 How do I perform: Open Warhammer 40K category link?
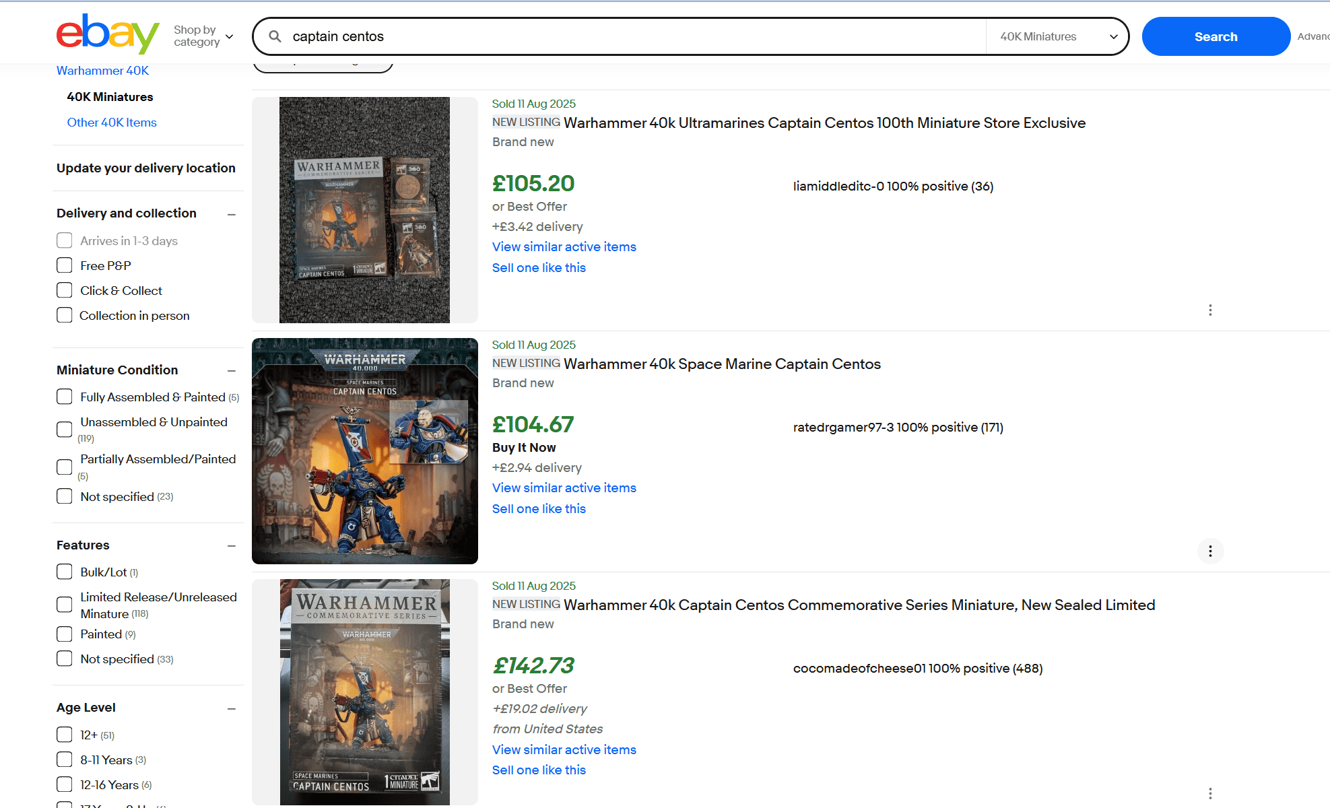click(x=102, y=71)
